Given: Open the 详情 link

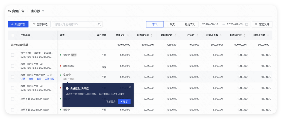Looking at the screenshot, I should (23, 79).
